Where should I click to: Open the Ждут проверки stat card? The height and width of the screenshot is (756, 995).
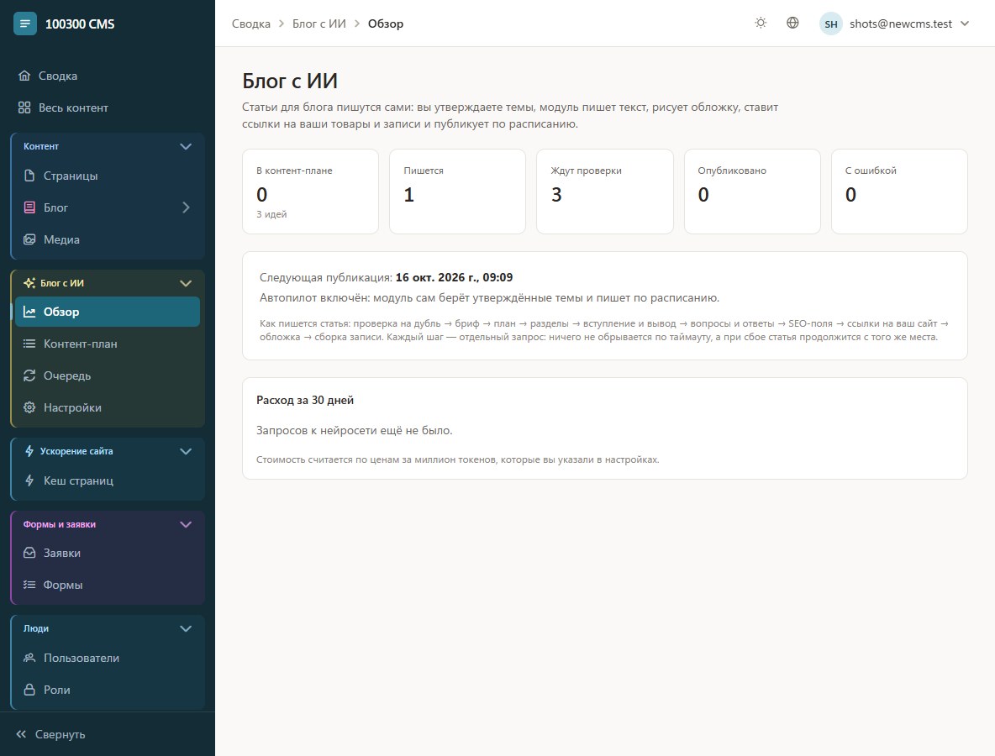pyautogui.click(x=605, y=192)
